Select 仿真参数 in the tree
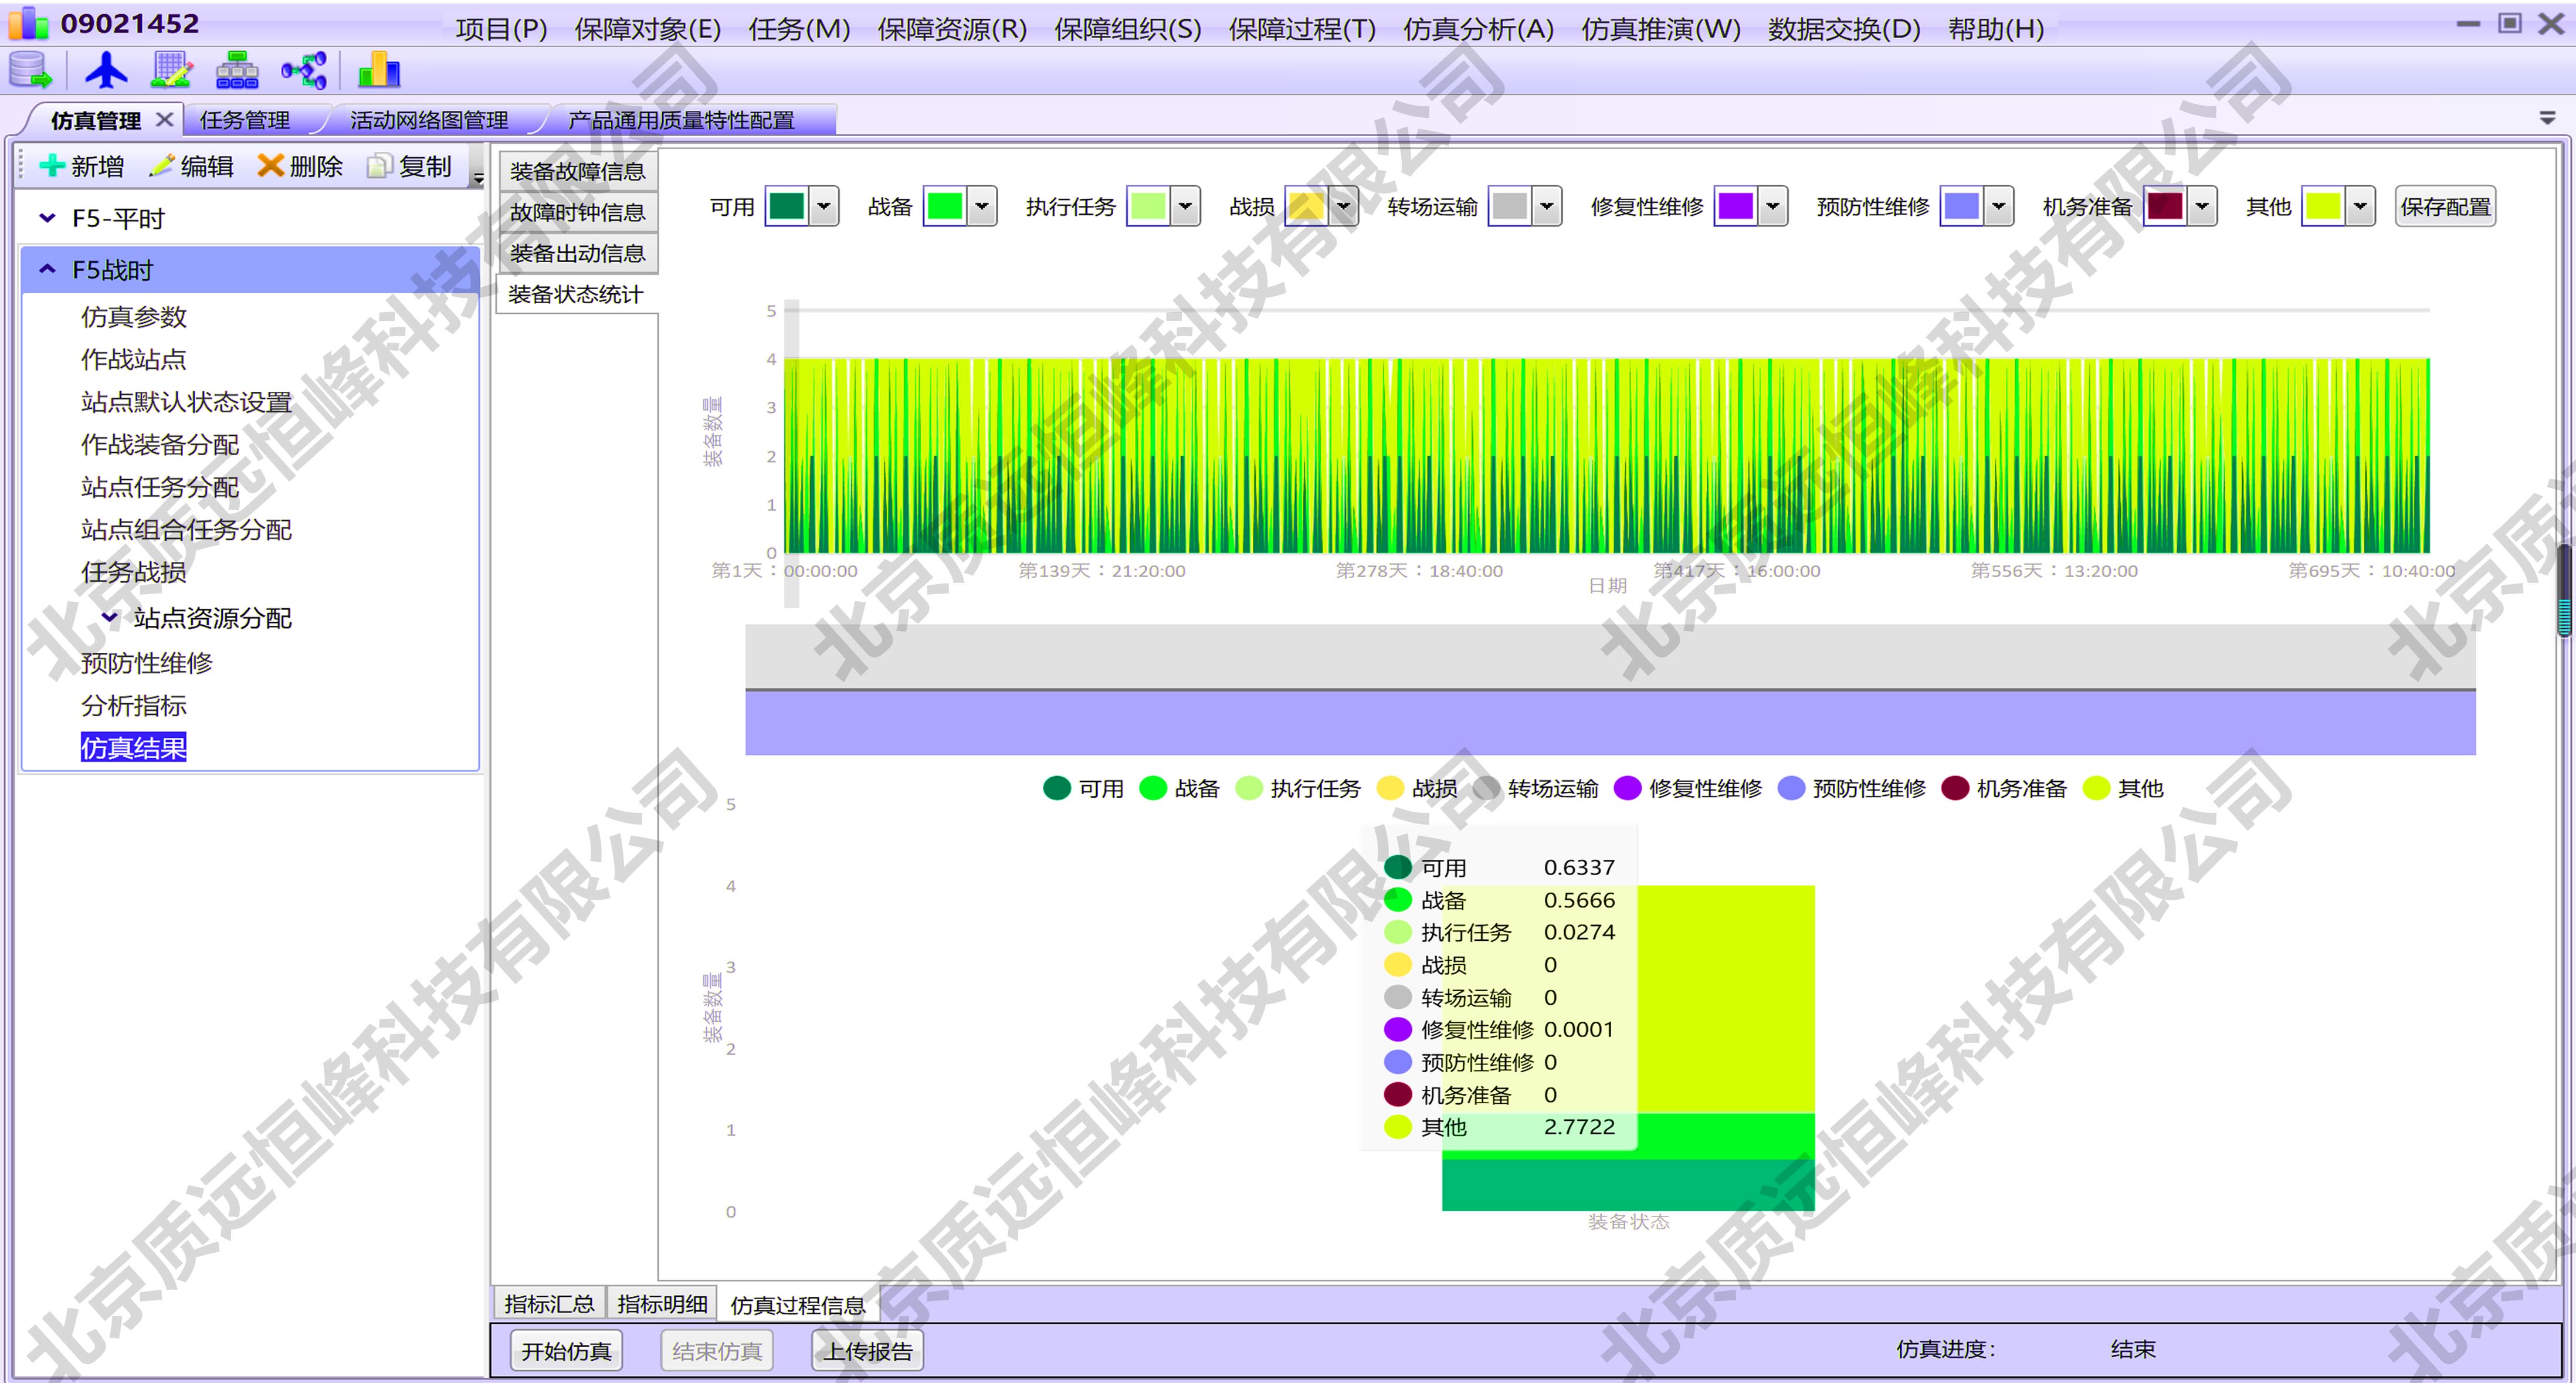 pos(134,317)
